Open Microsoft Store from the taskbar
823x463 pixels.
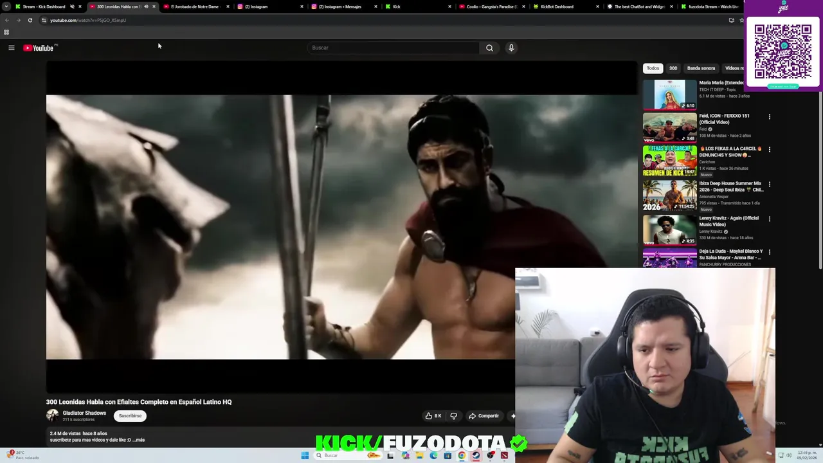click(x=448, y=455)
